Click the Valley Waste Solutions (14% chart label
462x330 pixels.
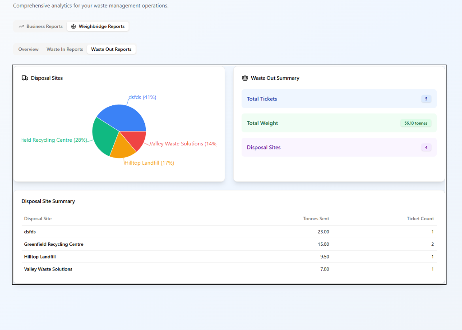[183, 144]
